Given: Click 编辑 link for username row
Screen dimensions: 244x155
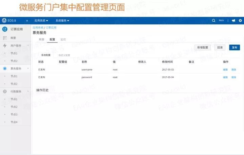Looking at the screenshot, I should tap(225, 70).
